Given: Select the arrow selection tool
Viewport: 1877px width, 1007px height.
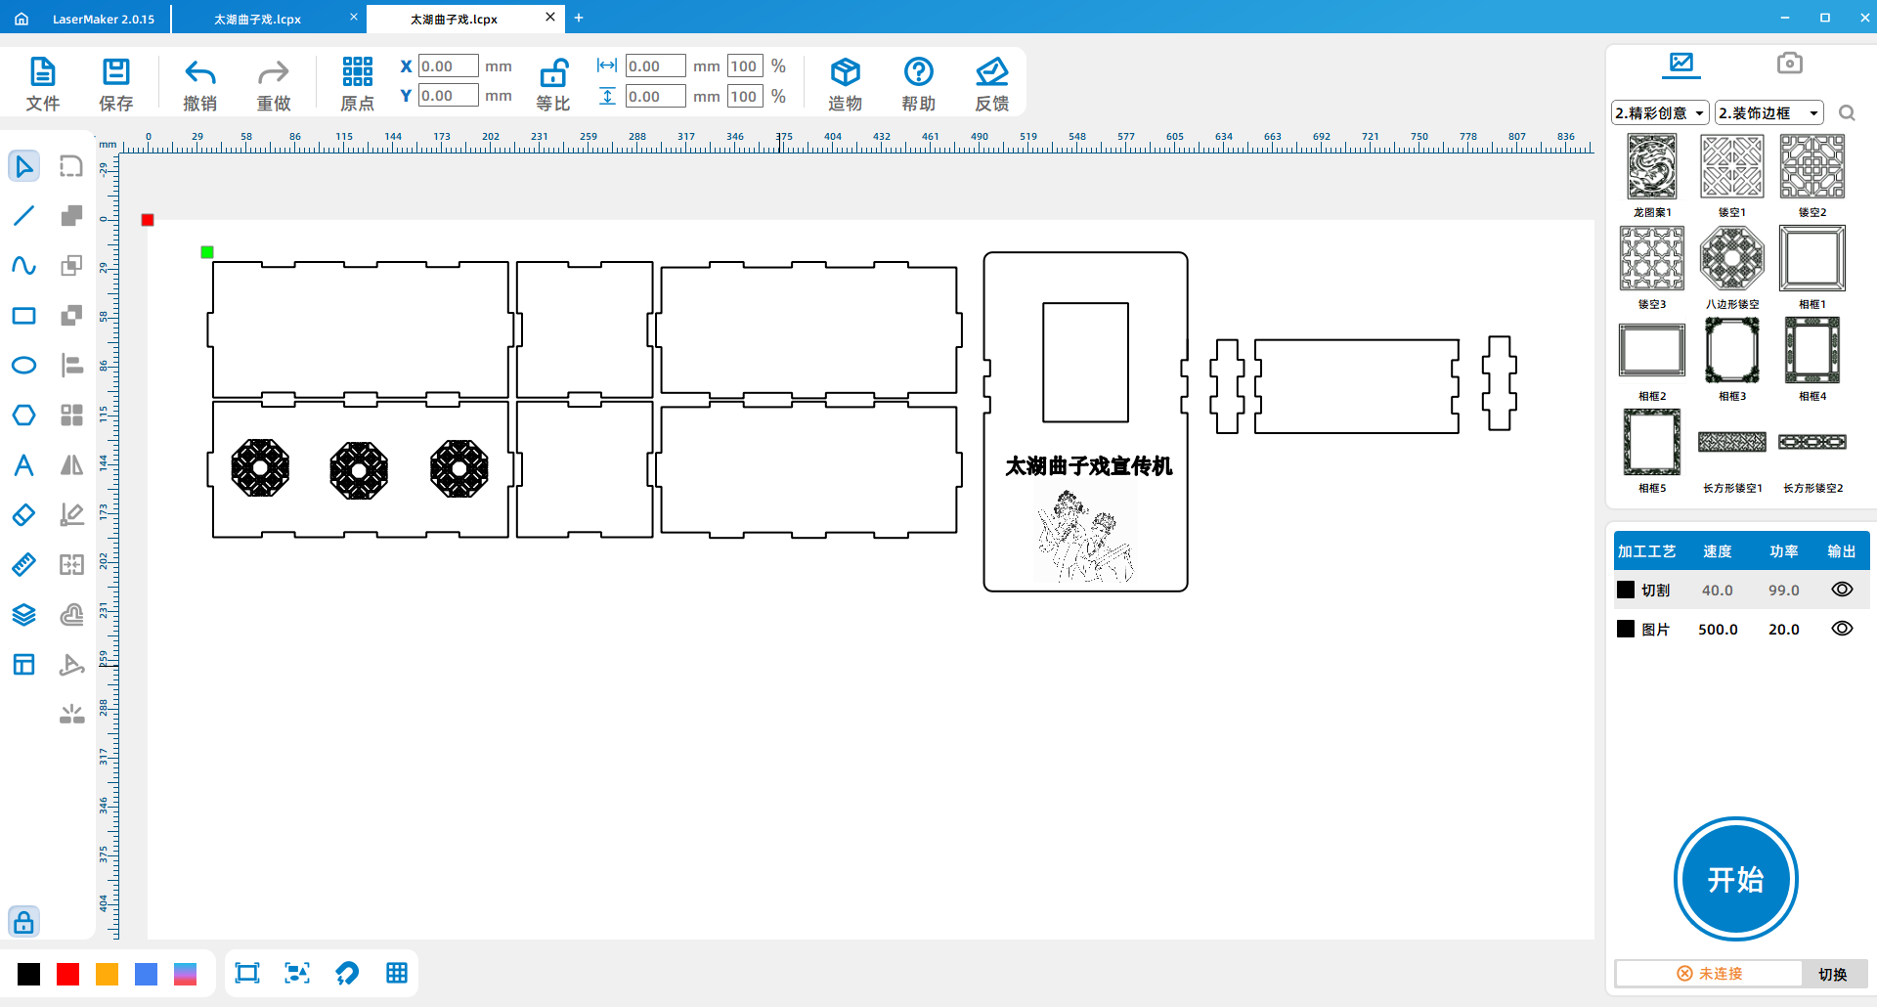Looking at the screenshot, I should tap(23, 166).
